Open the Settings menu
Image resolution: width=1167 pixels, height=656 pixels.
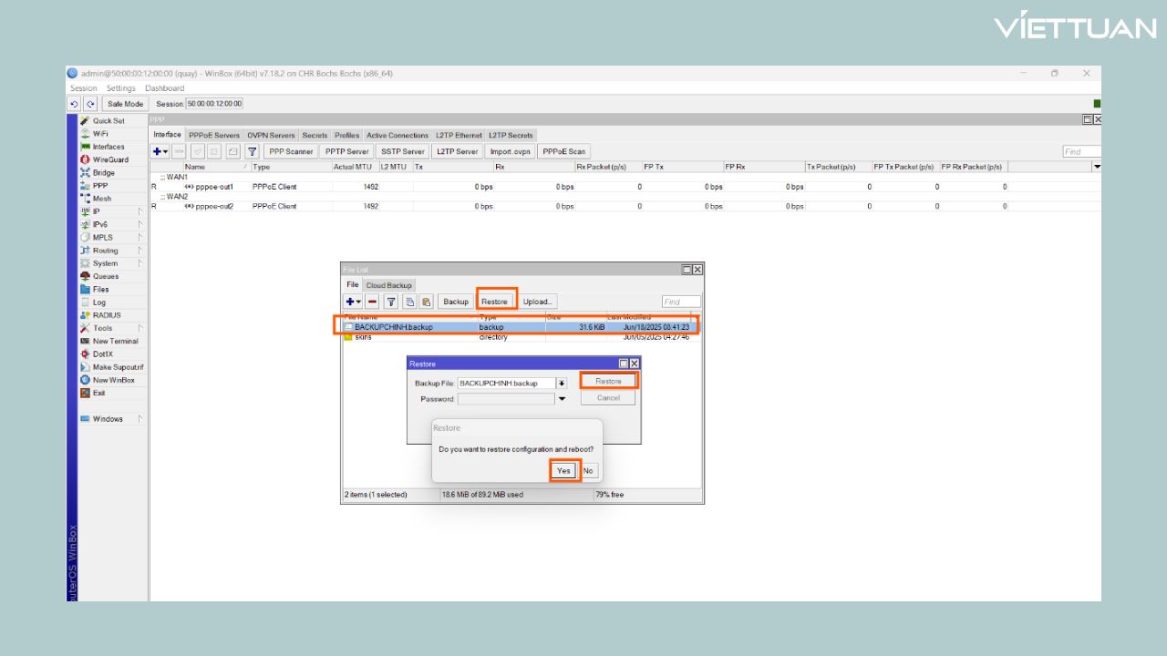(x=120, y=88)
